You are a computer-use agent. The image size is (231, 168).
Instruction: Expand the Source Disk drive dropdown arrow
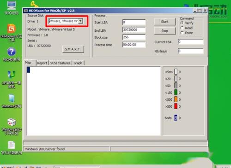[80, 21]
